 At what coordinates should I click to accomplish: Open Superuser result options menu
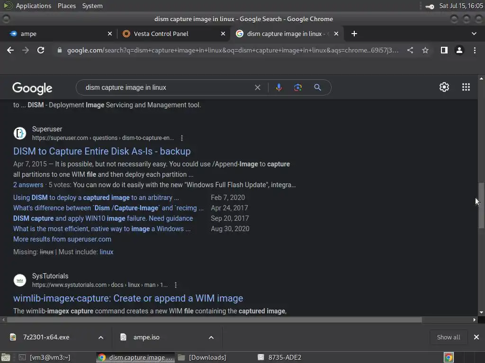tap(182, 138)
